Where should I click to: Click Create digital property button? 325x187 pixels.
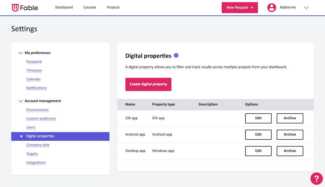148,84
